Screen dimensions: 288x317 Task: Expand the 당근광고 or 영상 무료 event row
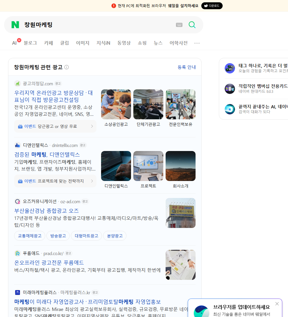click(55, 126)
